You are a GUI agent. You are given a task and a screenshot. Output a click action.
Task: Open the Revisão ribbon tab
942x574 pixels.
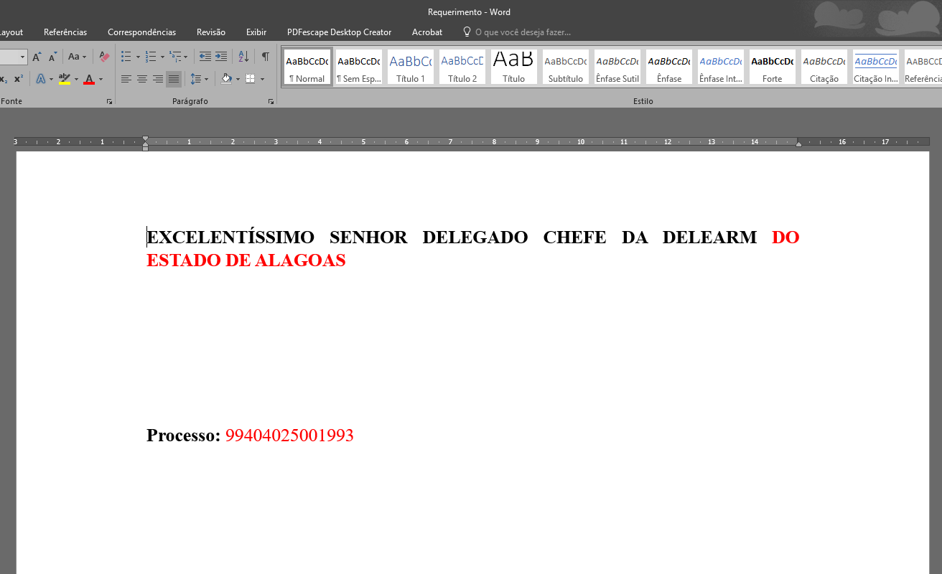coord(211,32)
